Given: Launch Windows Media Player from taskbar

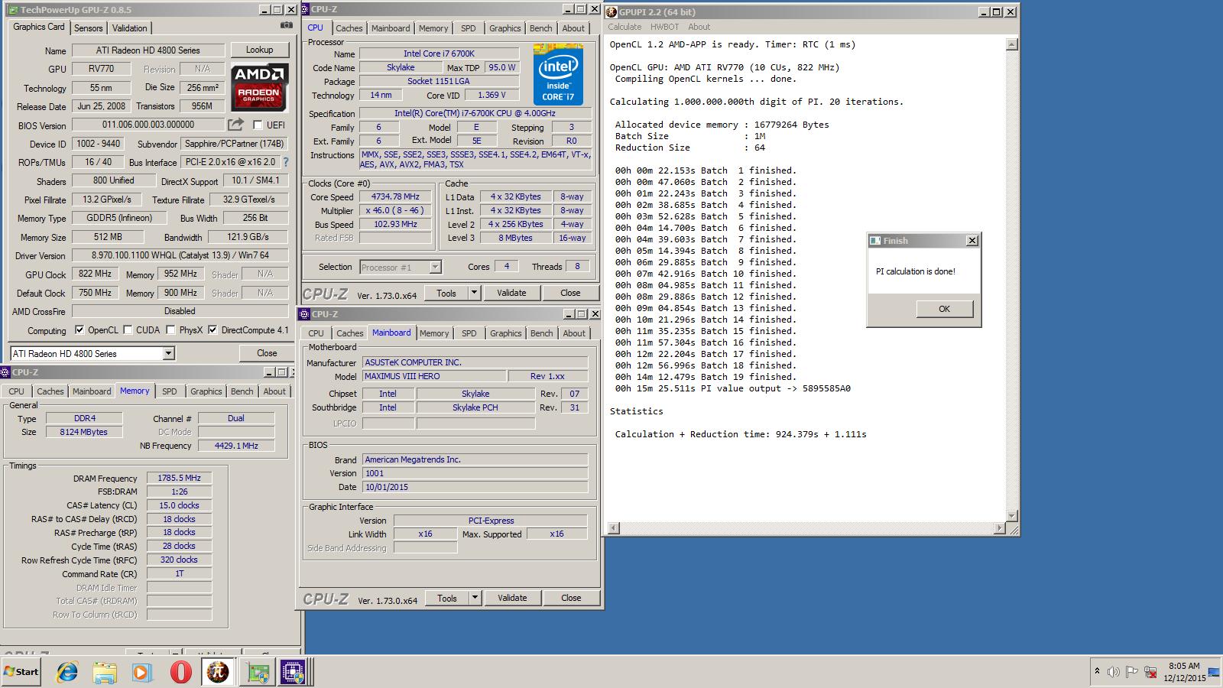Looking at the screenshot, I should point(141,672).
